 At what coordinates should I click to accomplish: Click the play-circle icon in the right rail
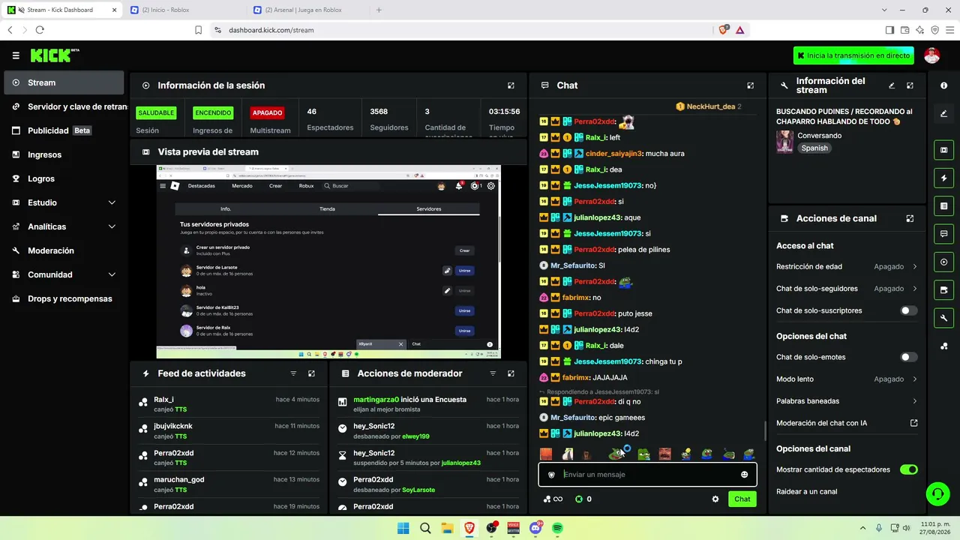coord(943,262)
